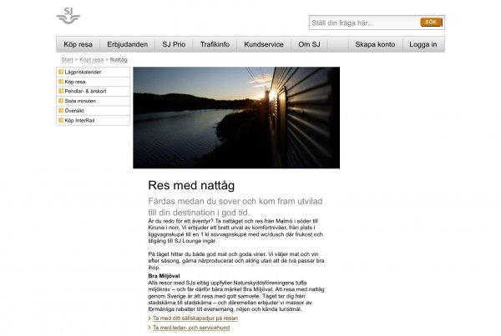The width and height of the screenshot is (501, 336).
Task: Click the Skapa konto button
Action: pos(374,44)
